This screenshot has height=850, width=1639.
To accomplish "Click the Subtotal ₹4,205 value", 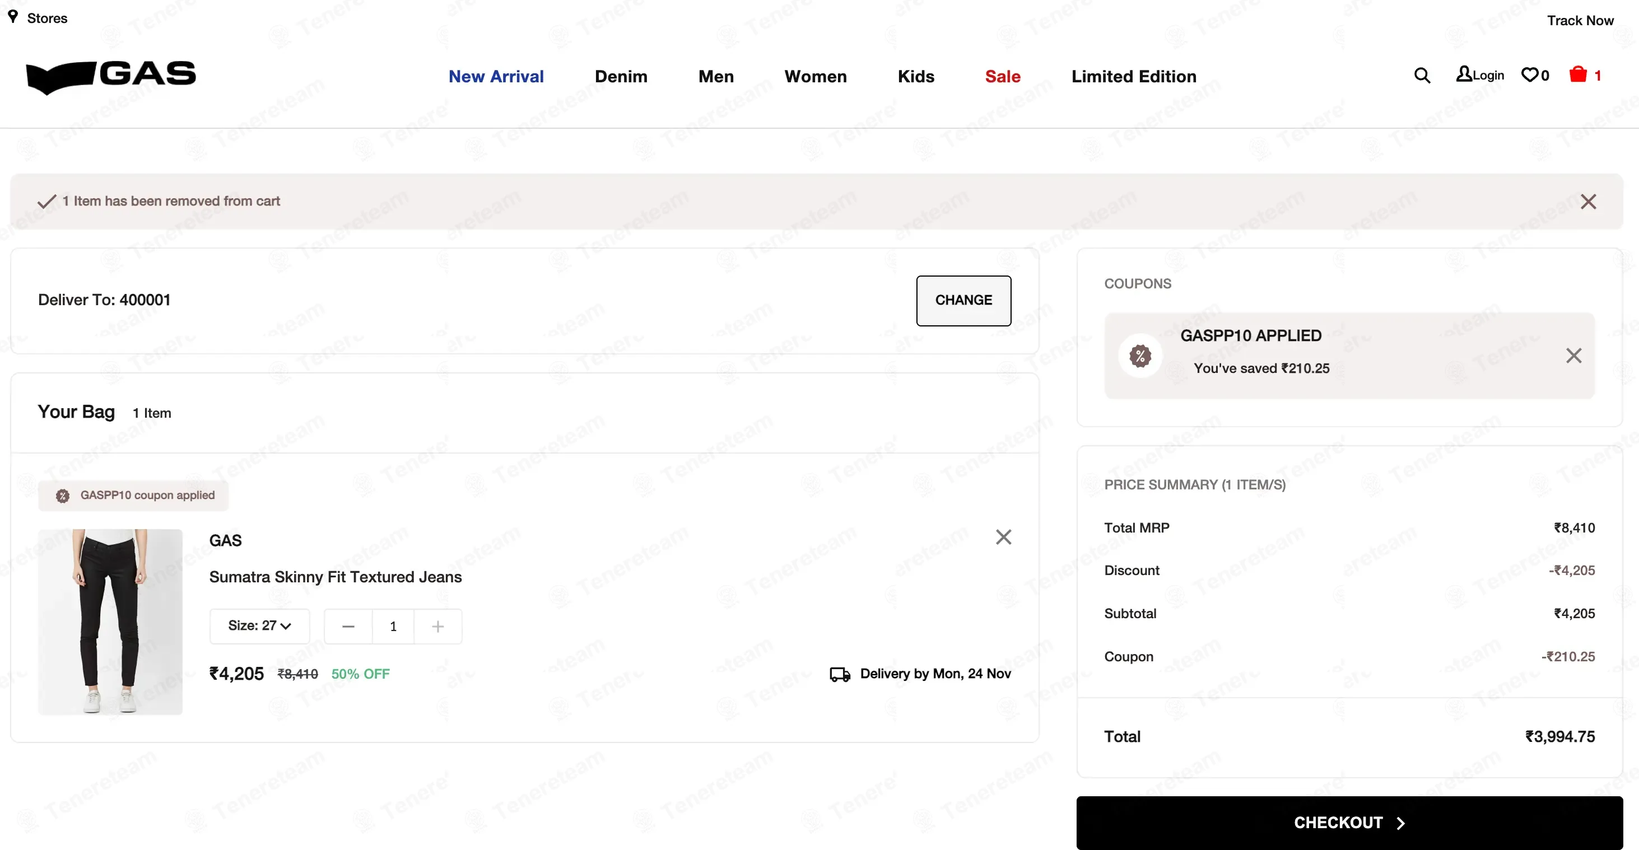I will (1574, 613).
